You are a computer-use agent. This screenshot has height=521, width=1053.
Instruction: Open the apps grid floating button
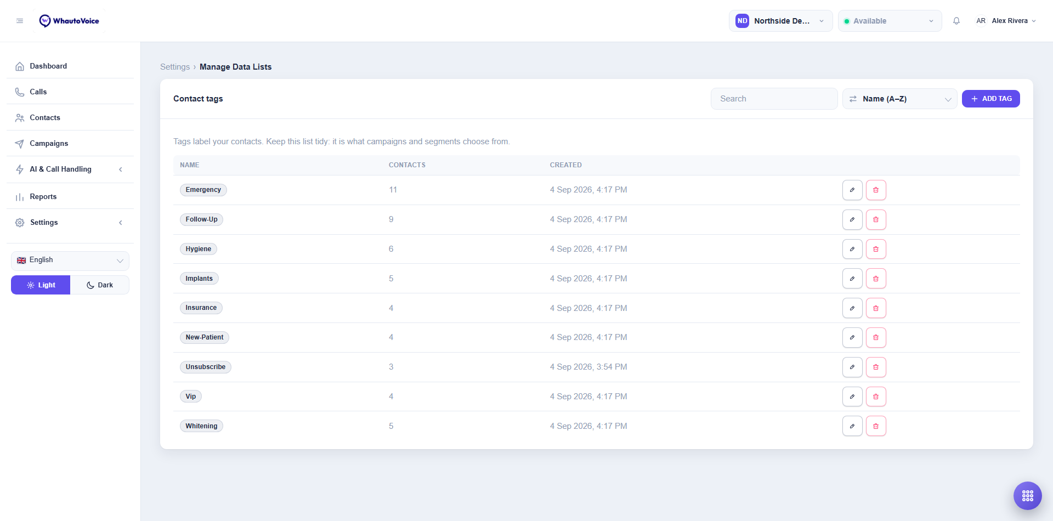click(1028, 496)
